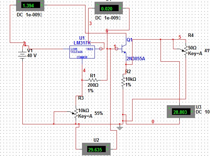The height and width of the screenshot is (156, 210).
Task: Select the net label 5 near R4
Action: click(x=180, y=37)
